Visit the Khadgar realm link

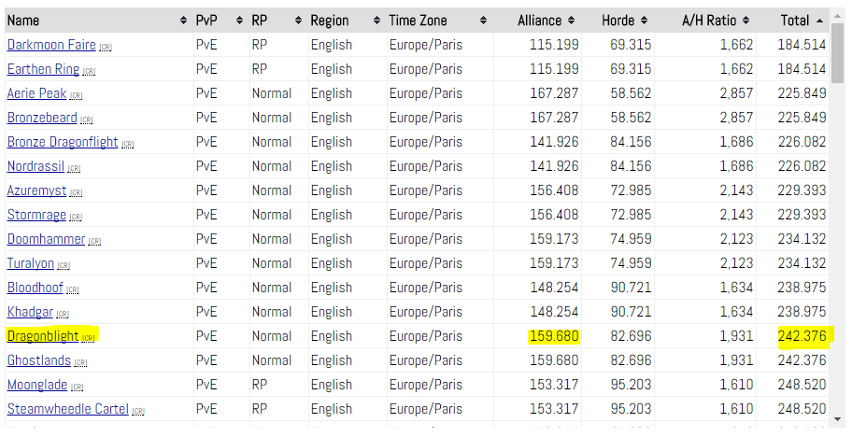(31, 312)
